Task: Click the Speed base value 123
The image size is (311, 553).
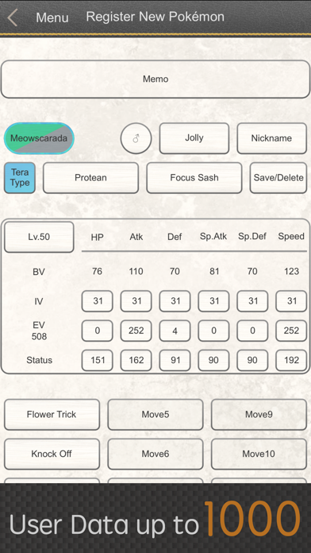Action: coord(291,272)
